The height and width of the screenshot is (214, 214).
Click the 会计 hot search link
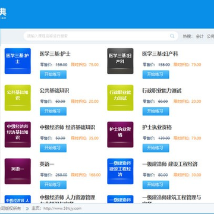(200, 36)
